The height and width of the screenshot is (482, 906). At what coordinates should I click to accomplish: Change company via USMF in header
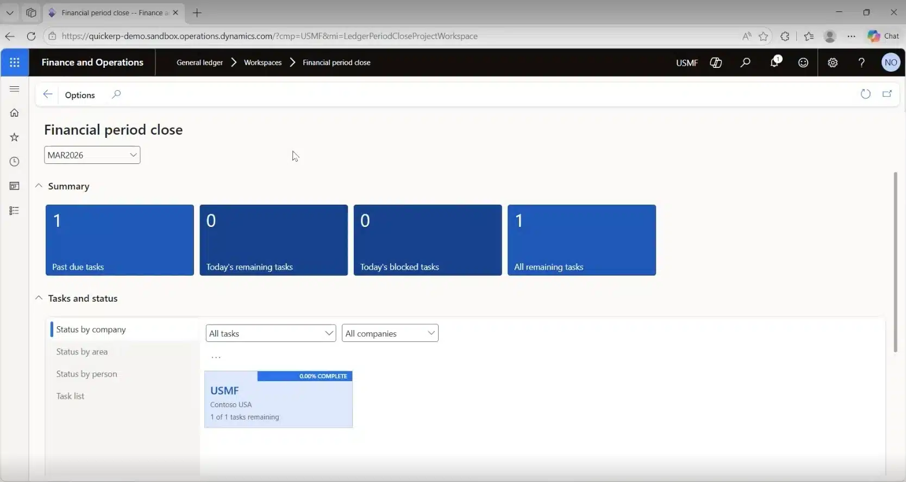686,63
